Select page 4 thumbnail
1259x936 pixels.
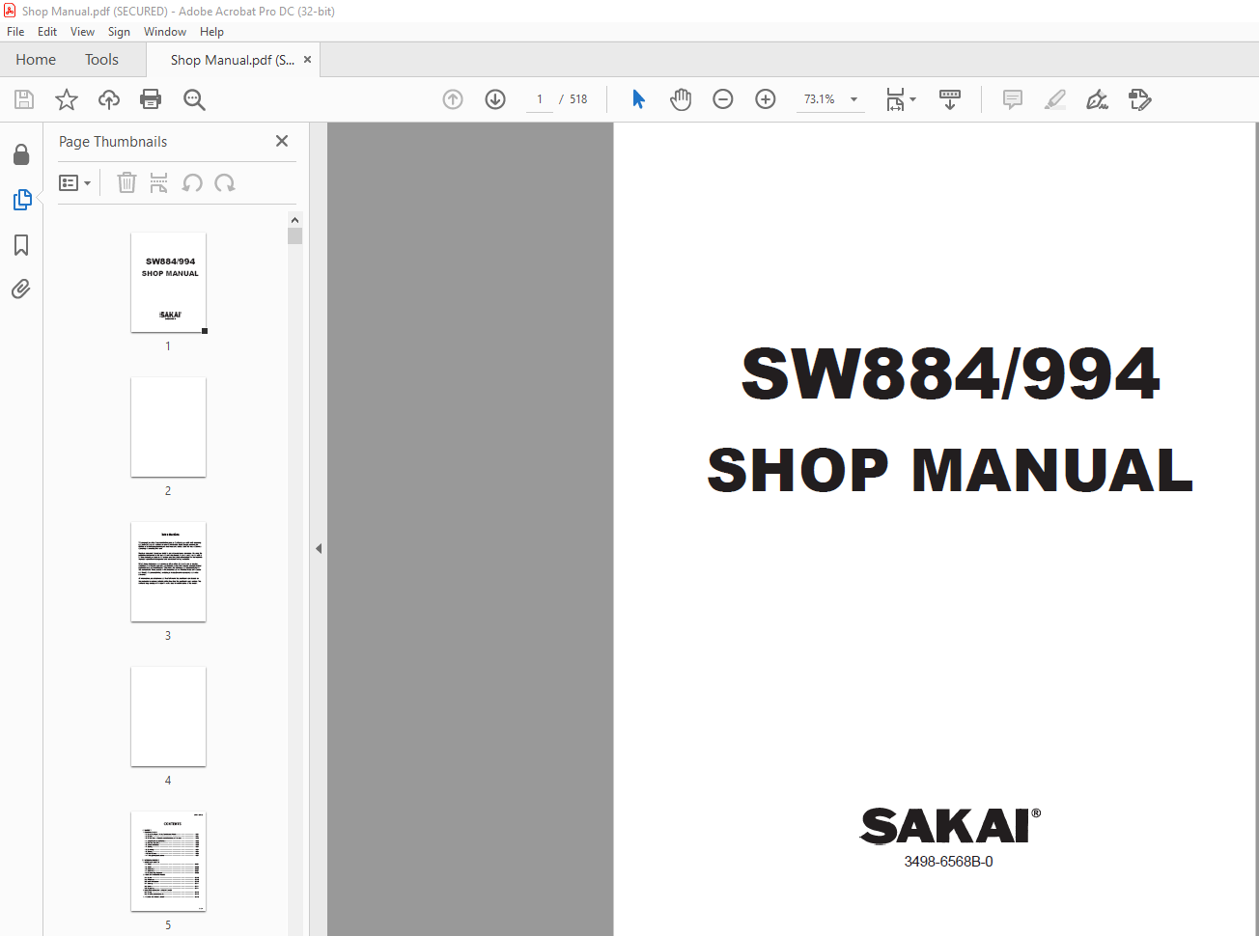[x=168, y=717]
